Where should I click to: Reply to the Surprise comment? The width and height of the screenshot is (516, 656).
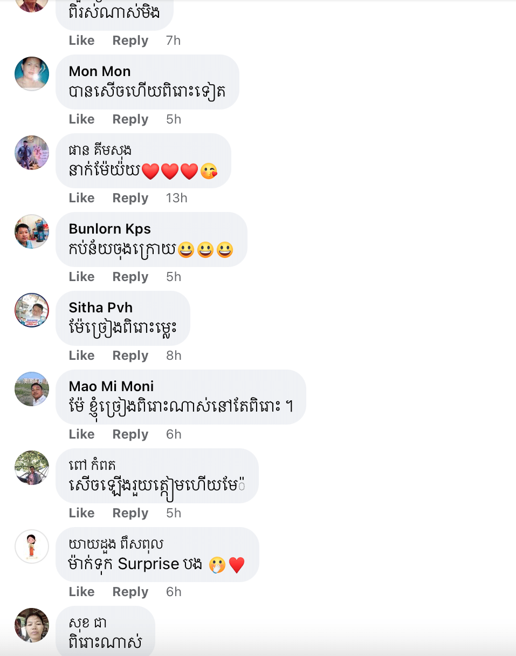tap(130, 592)
